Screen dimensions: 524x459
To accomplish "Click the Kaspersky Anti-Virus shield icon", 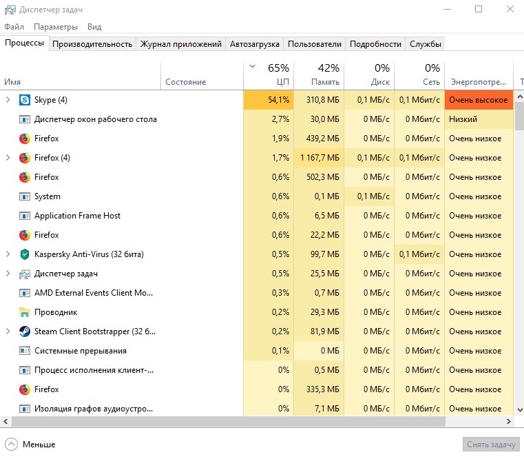I will (x=25, y=254).
